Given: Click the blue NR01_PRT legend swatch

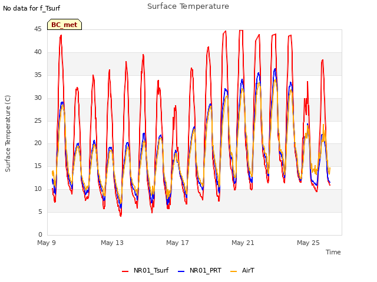Looking at the screenshot, I should click(x=181, y=271).
